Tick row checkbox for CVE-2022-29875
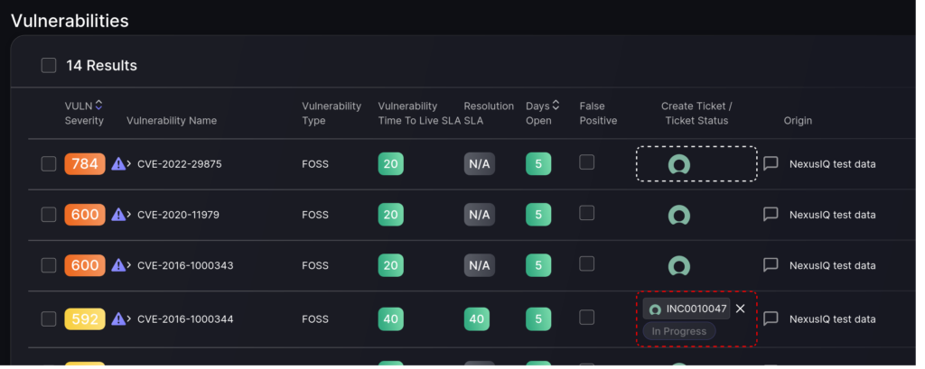Viewport: 925px width, 369px height. pos(49,164)
